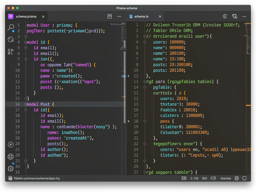Click the left editor vertical scrollbar thumb
This screenshot has height=192, width=256.
(x=124, y=87)
